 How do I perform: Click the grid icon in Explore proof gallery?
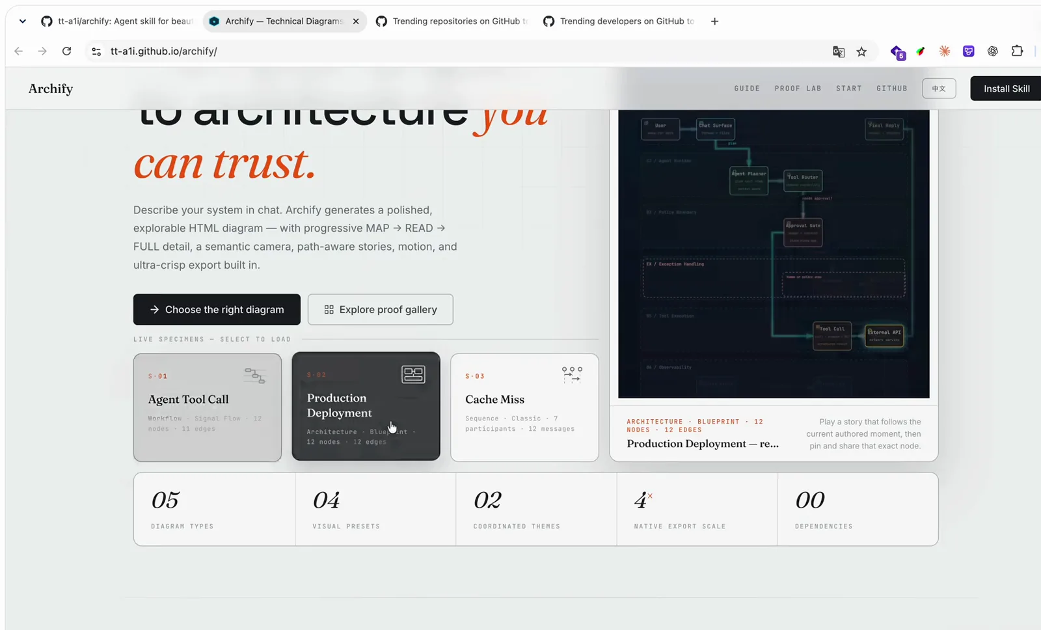tap(329, 310)
